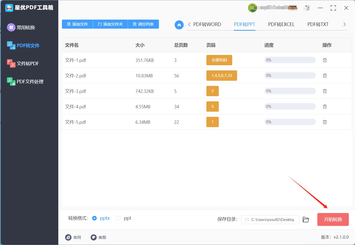This screenshot has width=355, height=245.
Task: Edit page range 2 for 文件-3.pdf
Action: 213,91
